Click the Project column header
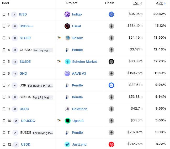The width and height of the screenshot is (170, 149). [x=72, y=3]
